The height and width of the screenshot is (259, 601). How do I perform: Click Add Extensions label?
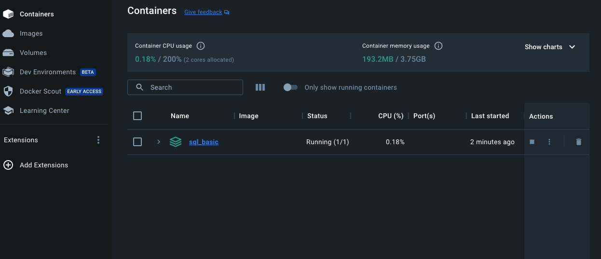tap(44, 165)
